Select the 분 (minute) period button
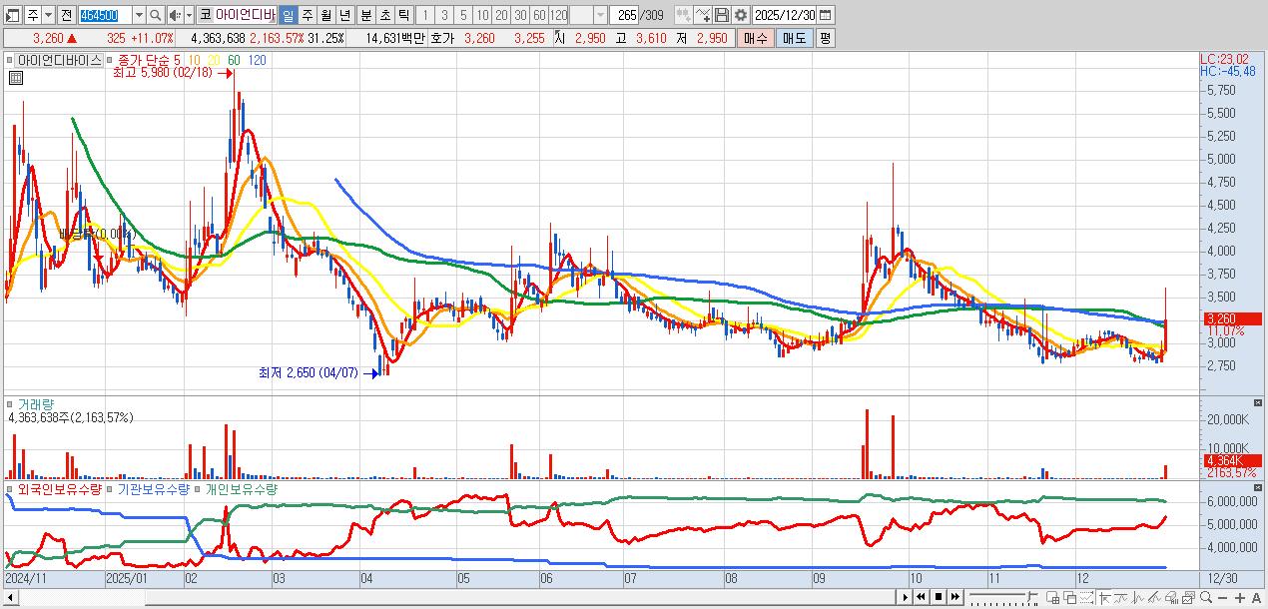Image resolution: width=1268 pixels, height=609 pixels. (364, 16)
